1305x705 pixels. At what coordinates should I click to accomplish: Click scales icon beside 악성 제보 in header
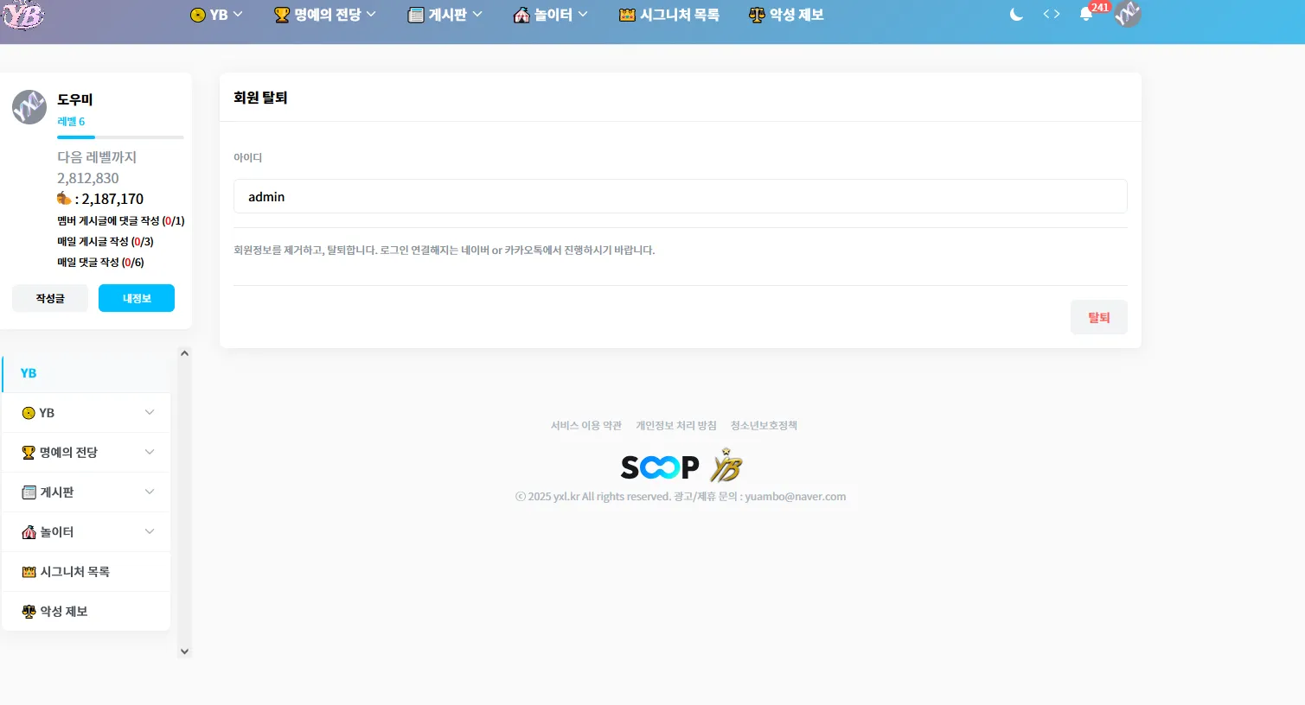(x=757, y=15)
